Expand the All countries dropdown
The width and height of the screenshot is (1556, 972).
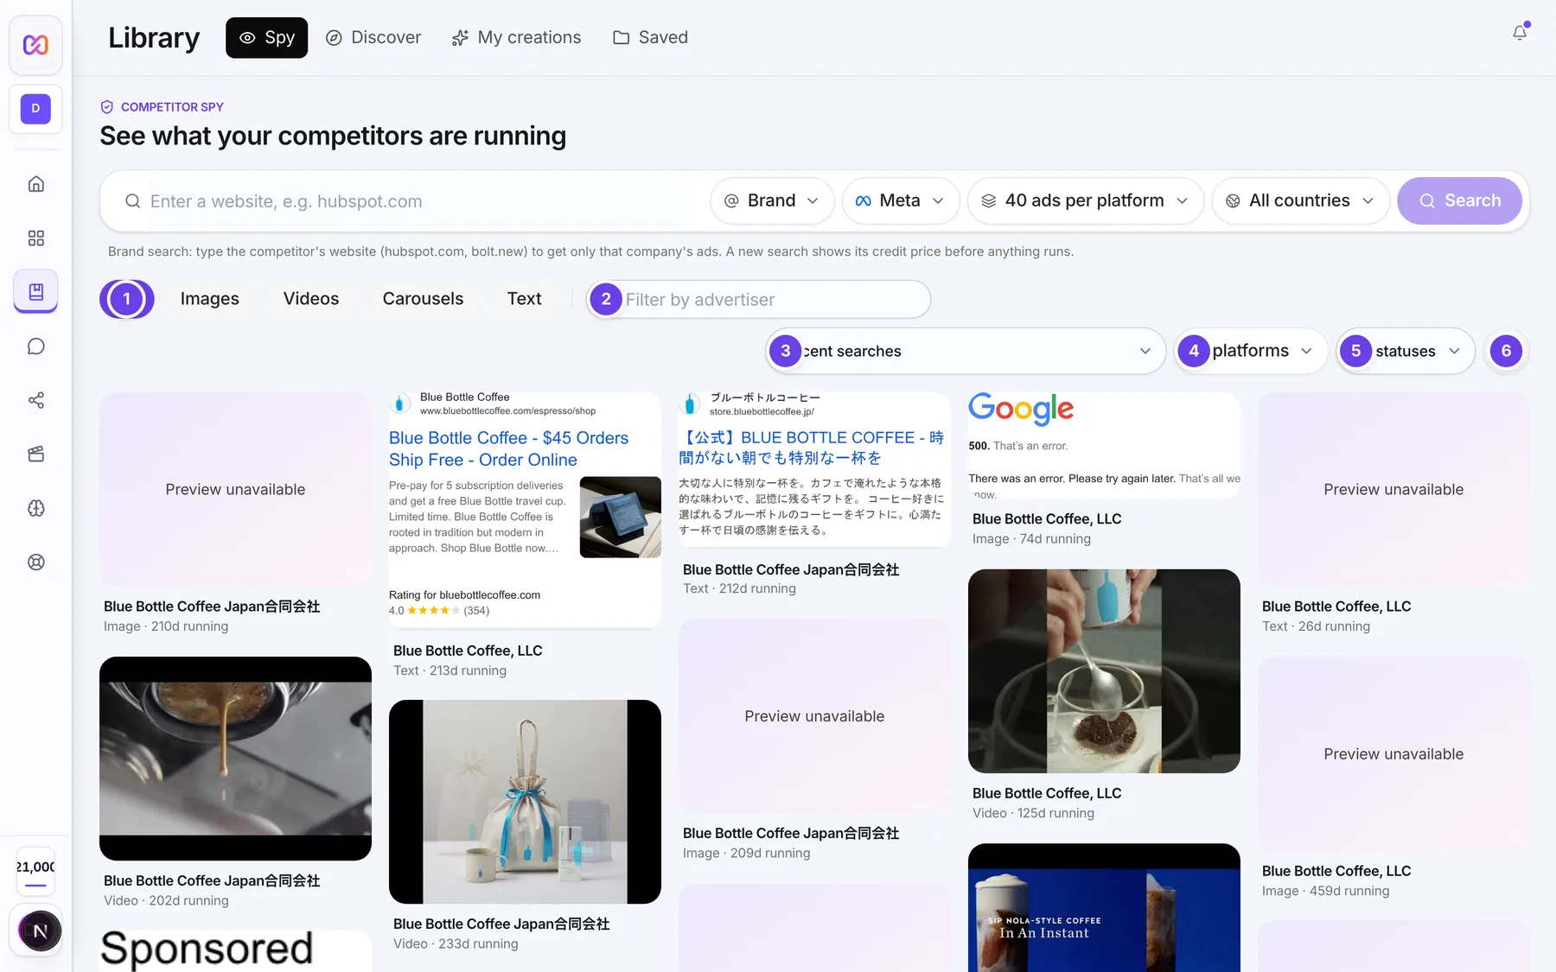point(1300,200)
